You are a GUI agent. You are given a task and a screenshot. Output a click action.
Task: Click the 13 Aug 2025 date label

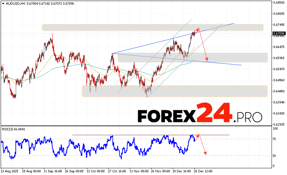pos(9,171)
